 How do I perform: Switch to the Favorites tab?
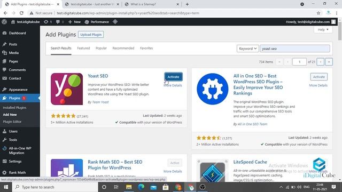click(x=146, y=48)
